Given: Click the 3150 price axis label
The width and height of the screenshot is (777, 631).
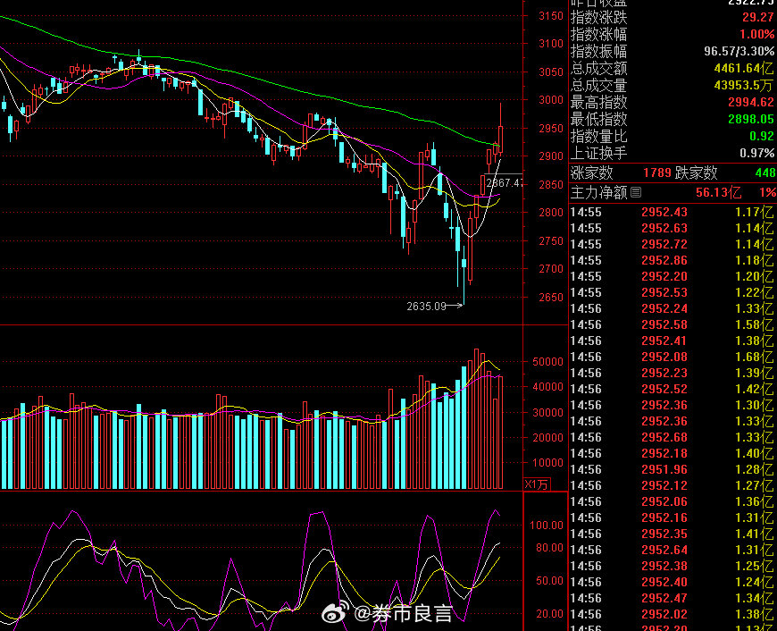Looking at the screenshot, I should (551, 16).
